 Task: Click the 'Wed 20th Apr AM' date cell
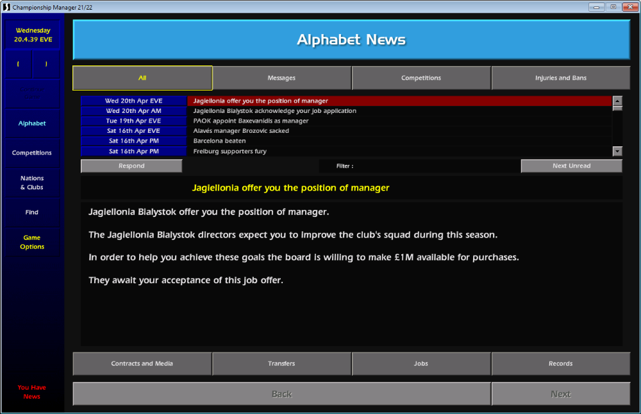134,111
